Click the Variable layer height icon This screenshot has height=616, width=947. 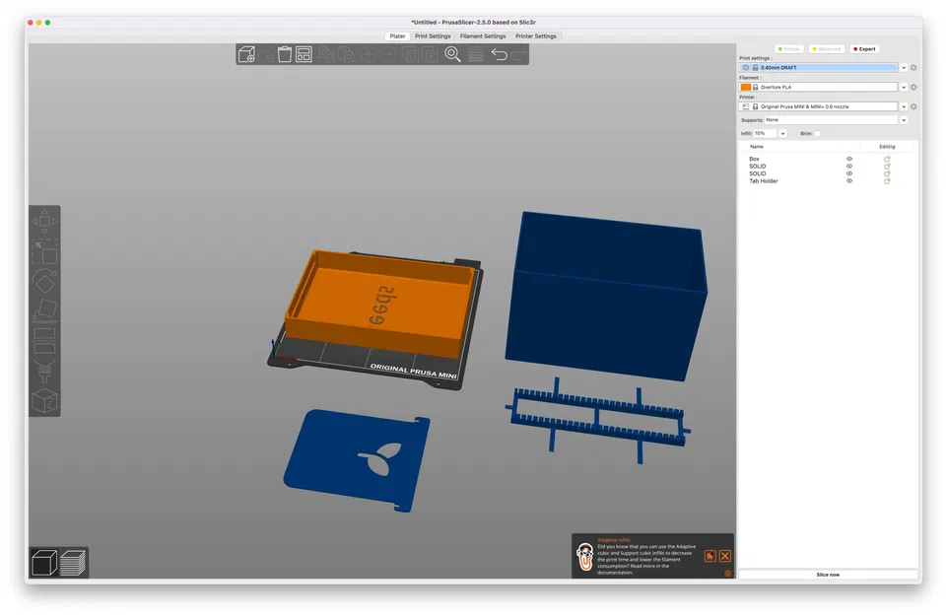tap(476, 54)
